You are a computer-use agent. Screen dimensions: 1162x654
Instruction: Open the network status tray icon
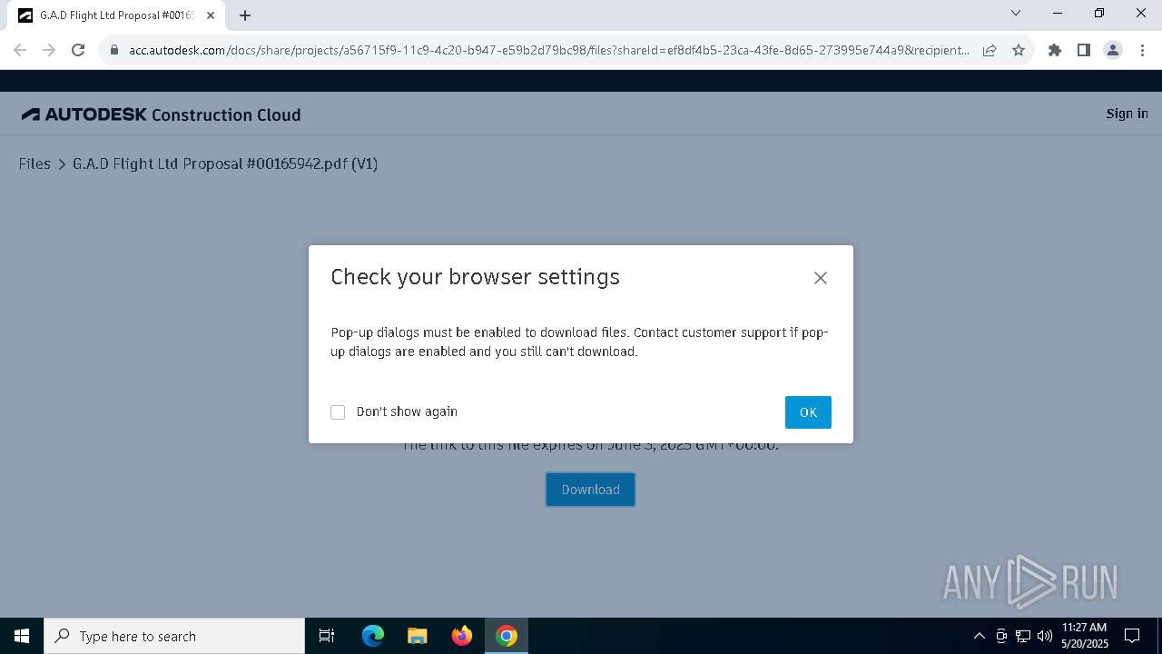click(1023, 636)
